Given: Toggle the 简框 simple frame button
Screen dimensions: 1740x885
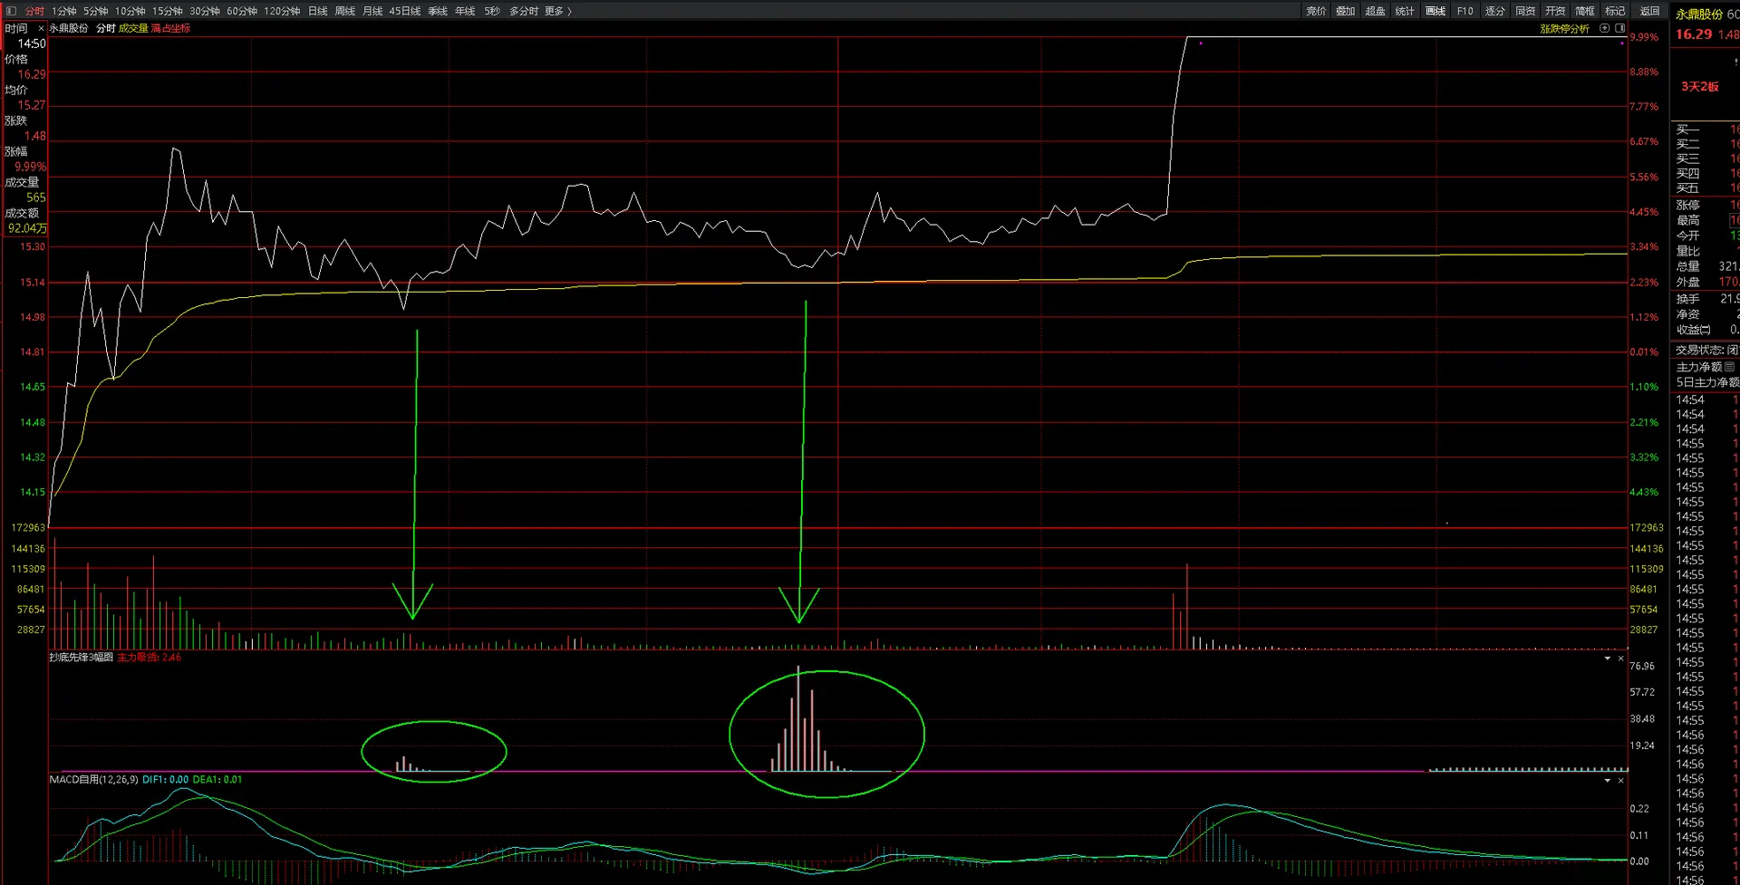Looking at the screenshot, I should [x=1585, y=11].
